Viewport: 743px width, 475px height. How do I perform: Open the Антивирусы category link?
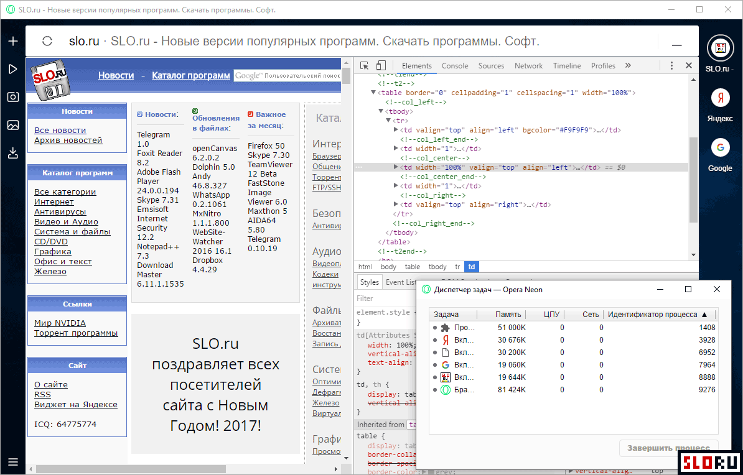60,211
